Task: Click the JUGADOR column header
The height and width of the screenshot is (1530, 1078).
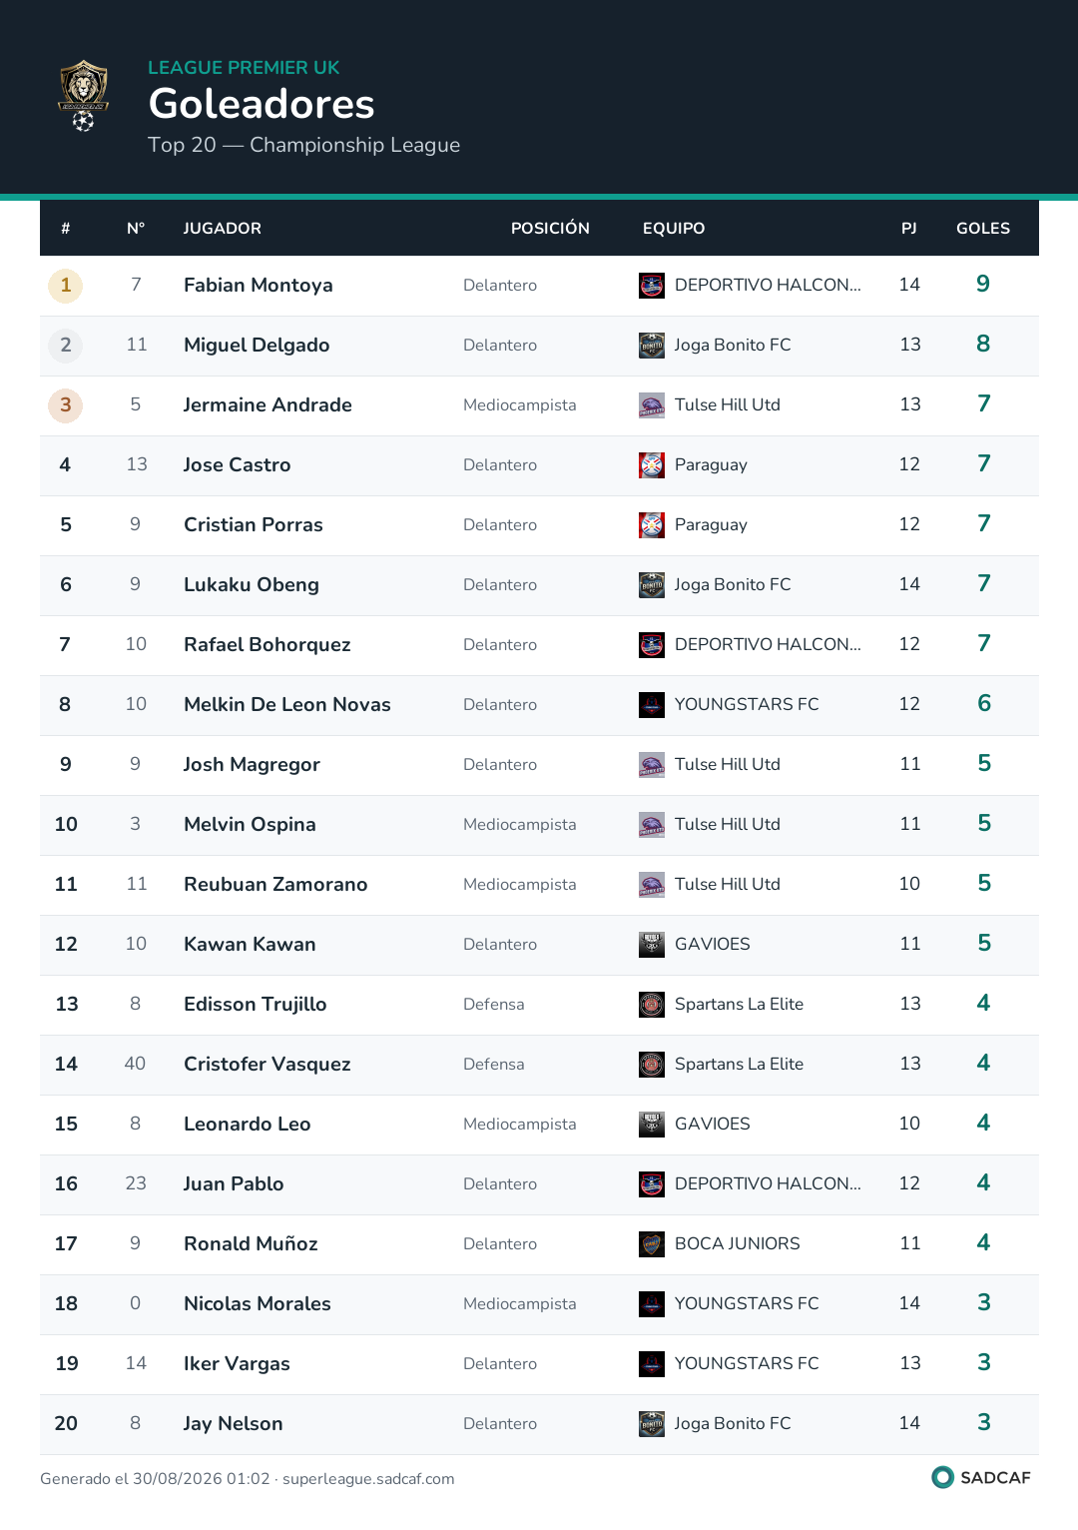Action: pos(223,229)
